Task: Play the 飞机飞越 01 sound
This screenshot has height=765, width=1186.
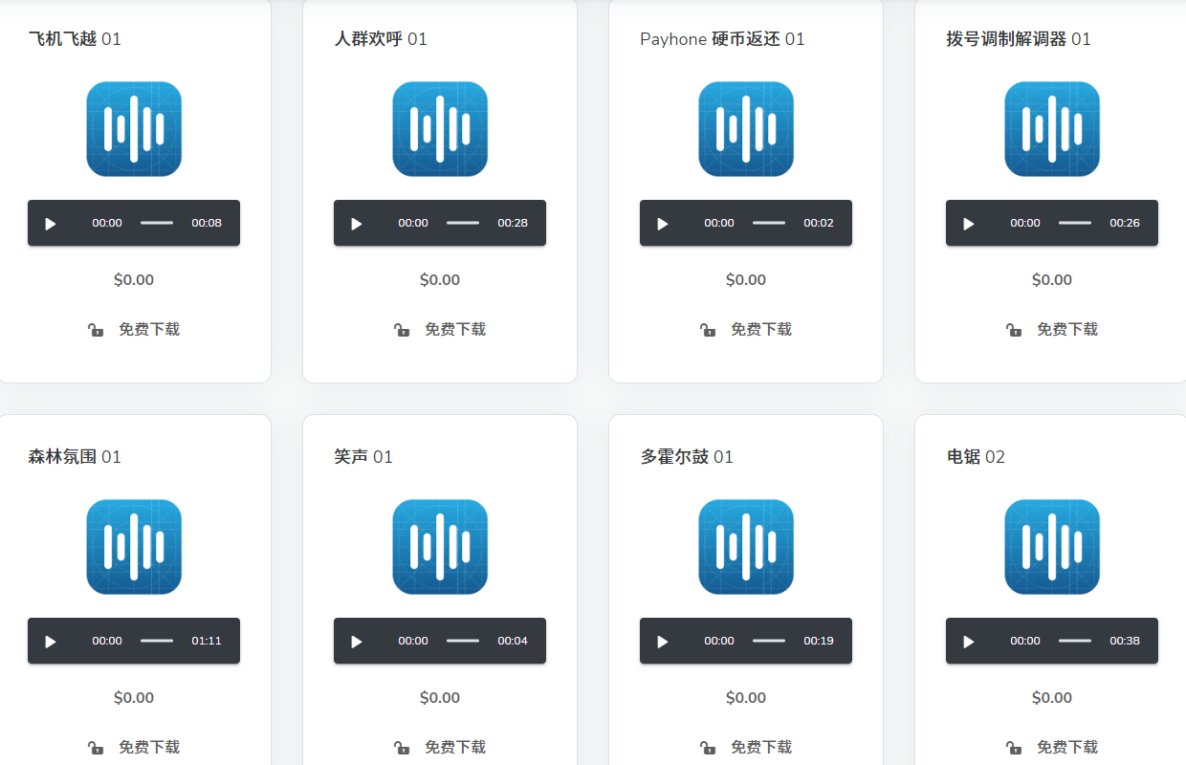Action: click(51, 224)
